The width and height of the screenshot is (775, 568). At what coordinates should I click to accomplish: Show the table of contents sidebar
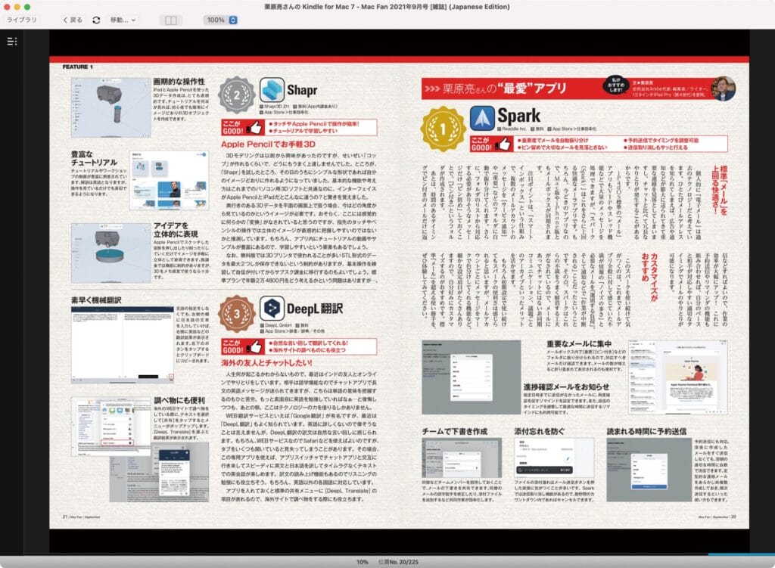pos(11,41)
